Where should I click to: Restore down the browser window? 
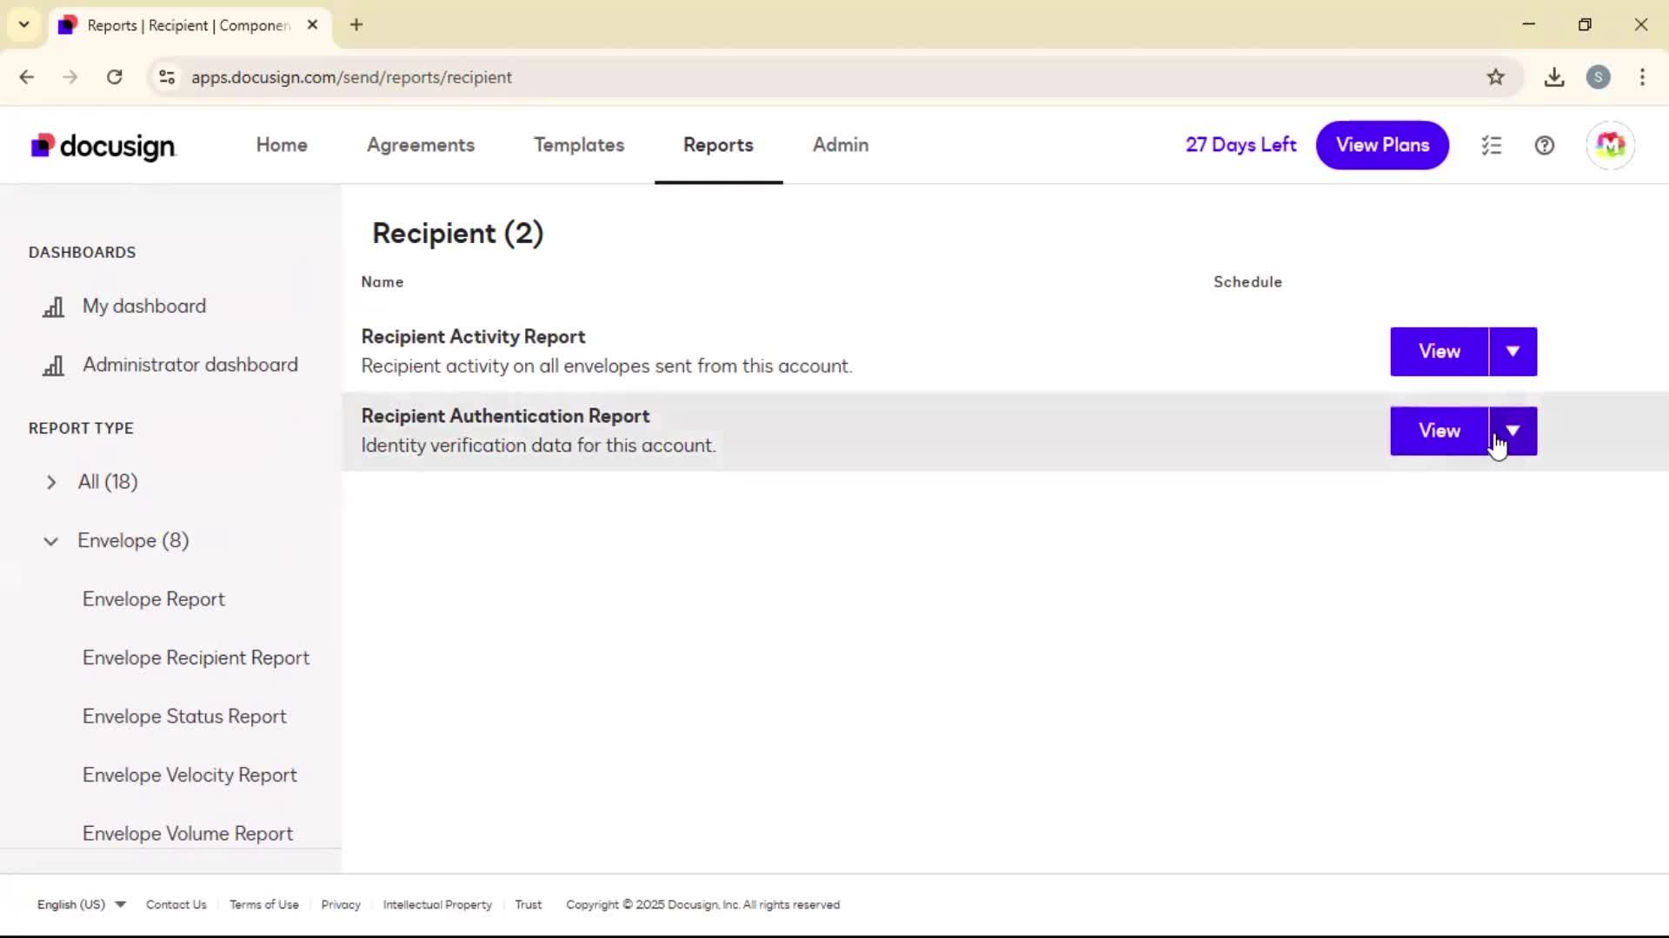coord(1585,25)
